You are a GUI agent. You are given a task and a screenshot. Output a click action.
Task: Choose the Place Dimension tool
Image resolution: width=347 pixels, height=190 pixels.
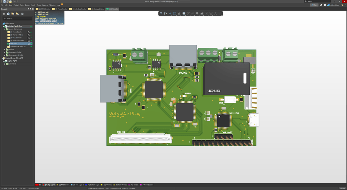(211, 14)
